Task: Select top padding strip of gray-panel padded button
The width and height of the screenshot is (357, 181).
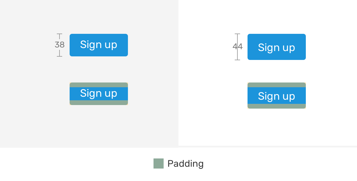Action: 98,85
